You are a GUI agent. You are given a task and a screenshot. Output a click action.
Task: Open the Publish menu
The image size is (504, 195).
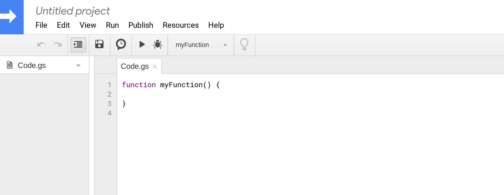pyautogui.click(x=141, y=25)
